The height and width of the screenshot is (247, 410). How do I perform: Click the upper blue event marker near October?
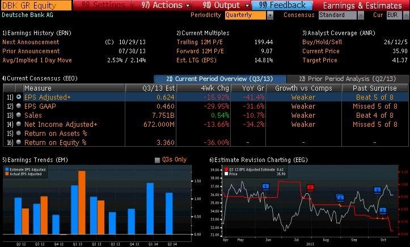[x=377, y=190]
